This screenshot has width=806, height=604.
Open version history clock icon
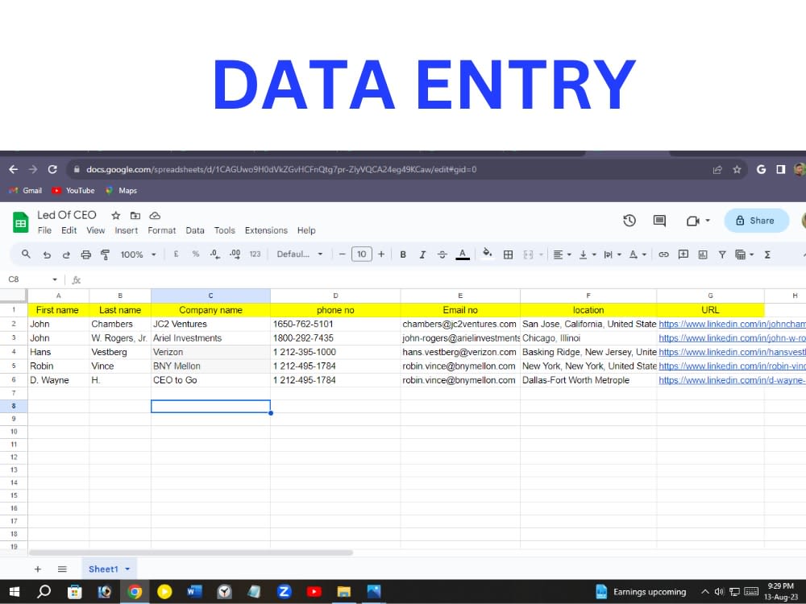(629, 221)
